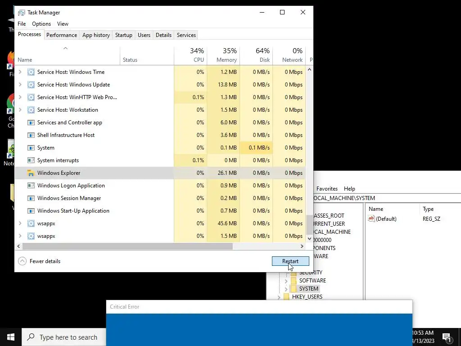This screenshot has height=346, width=461.
Task: Sort by Network column header
Action: 289,55
